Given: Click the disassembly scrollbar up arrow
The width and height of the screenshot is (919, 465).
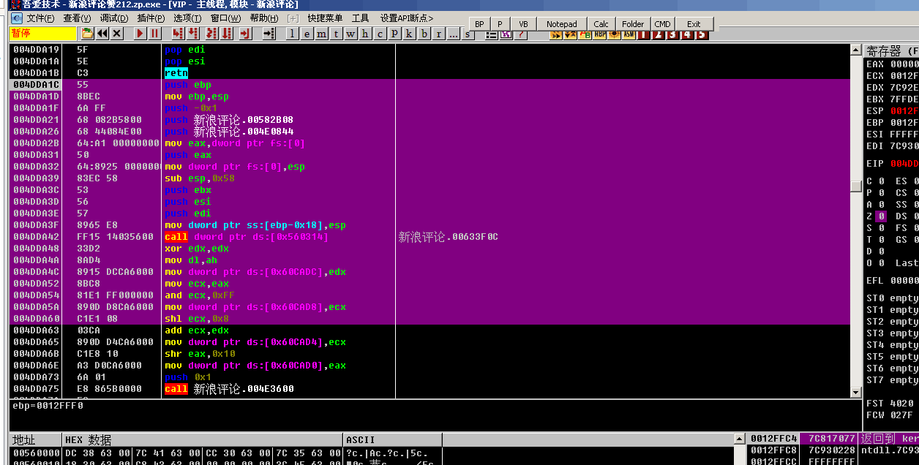Looking at the screenshot, I should click(855, 50).
